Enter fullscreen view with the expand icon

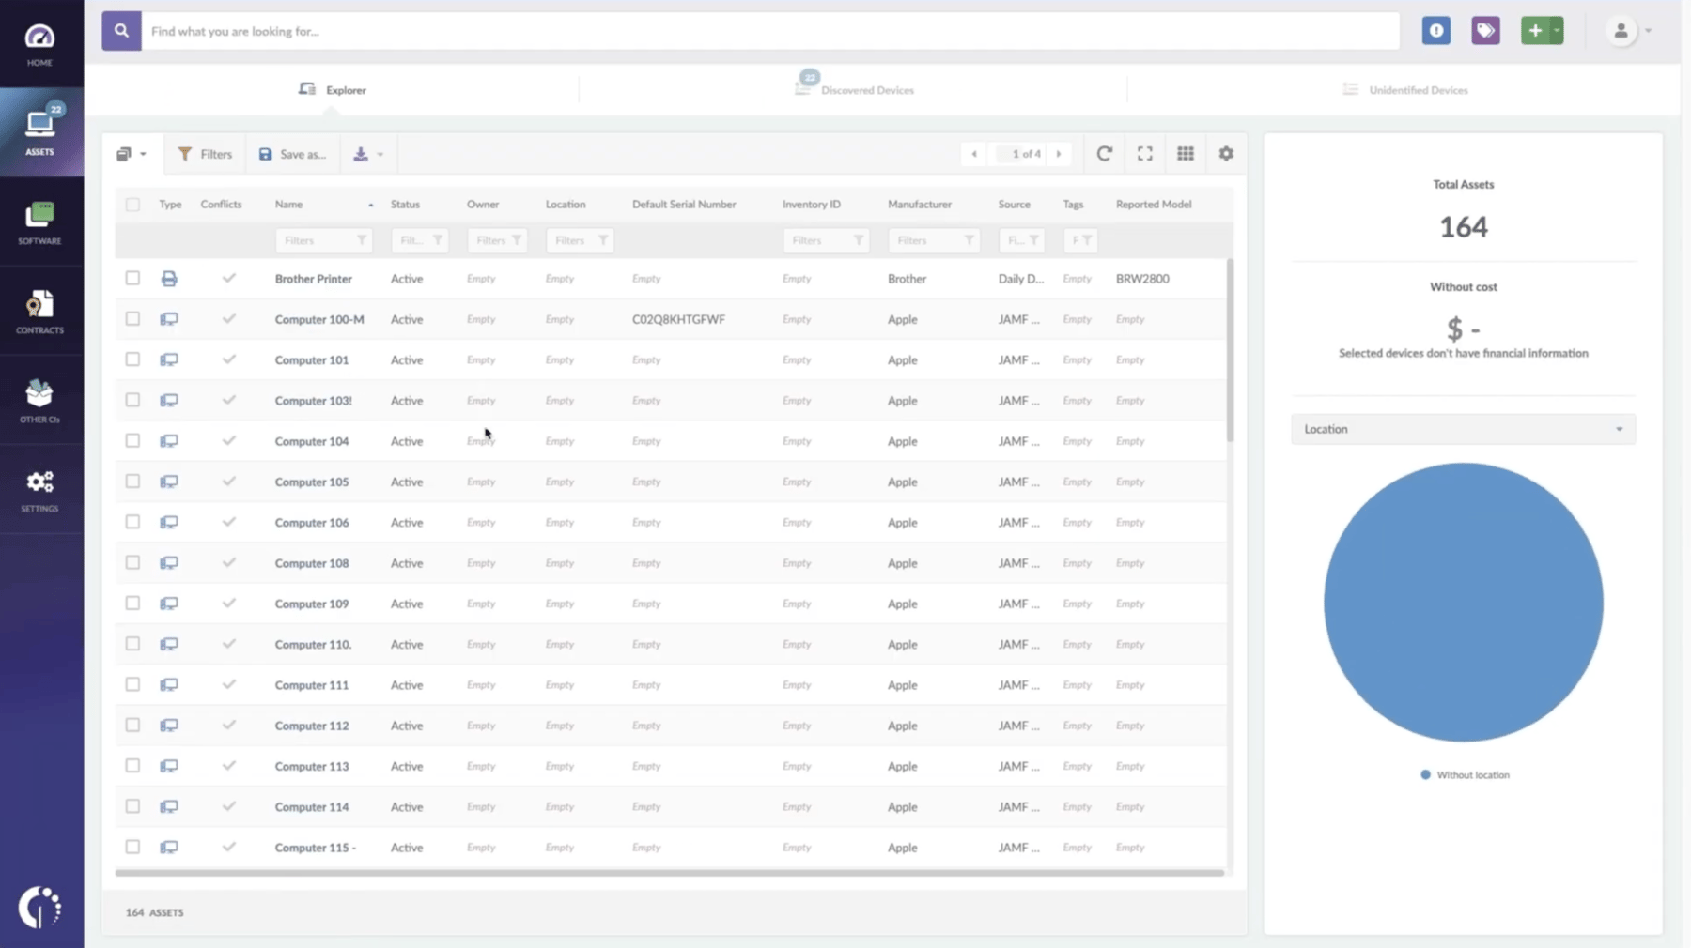coord(1145,153)
